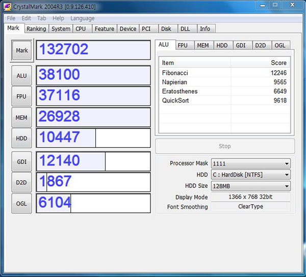The width and height of the screenshot is (306, 277).
Task: Select the GDI results sub-tab
Action: tap(242, 45)
